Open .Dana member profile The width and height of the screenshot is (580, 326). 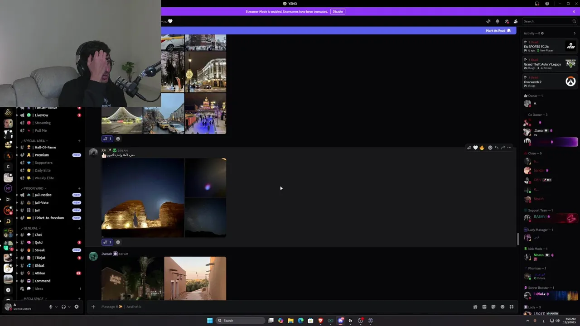550,131
